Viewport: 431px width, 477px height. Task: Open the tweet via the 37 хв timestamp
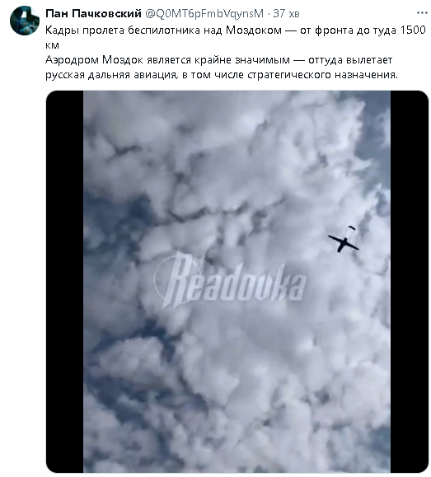point(286,14)
